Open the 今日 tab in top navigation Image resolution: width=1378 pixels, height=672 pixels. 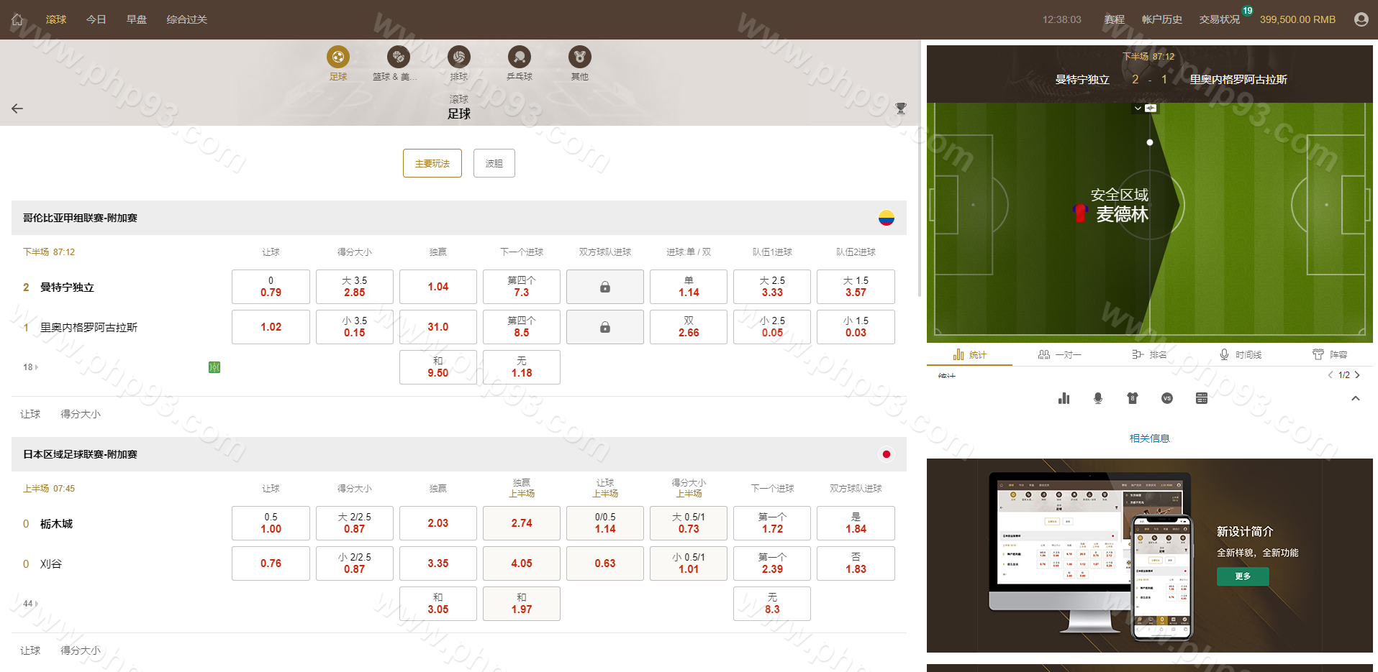point(96,19)
